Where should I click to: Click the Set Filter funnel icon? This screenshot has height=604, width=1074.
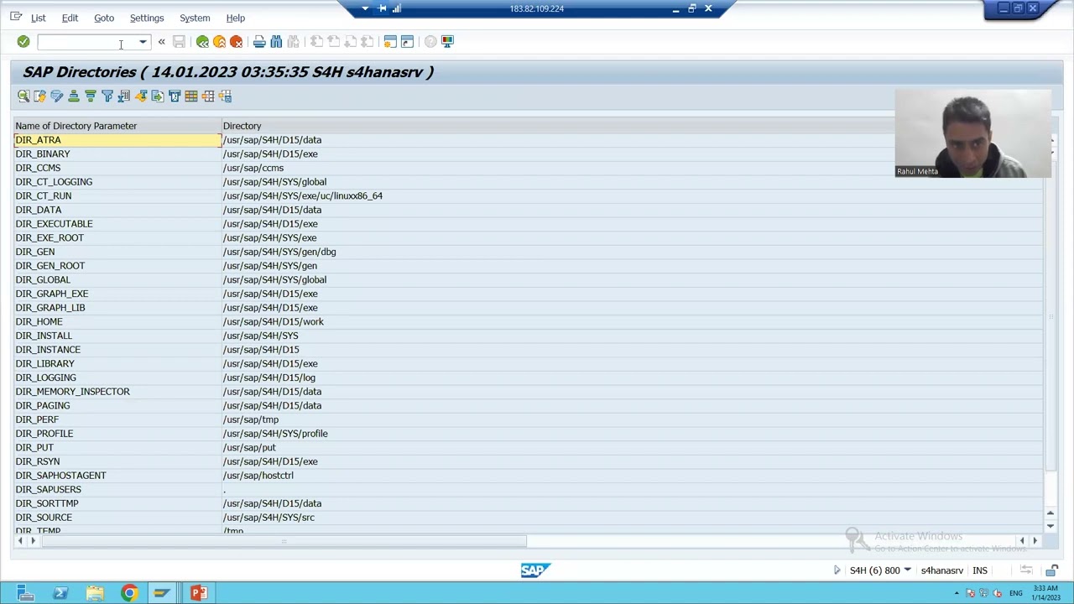click(107, 96)
